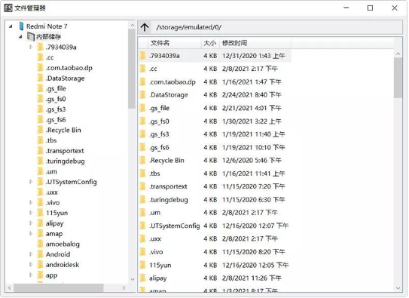
Task: Click the .gs_fs3 folder icon in file list
Action: (x=142, y=134)
